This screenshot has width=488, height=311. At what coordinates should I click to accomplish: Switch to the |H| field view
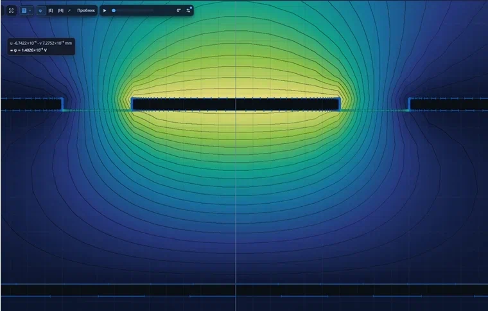point(60,10)
